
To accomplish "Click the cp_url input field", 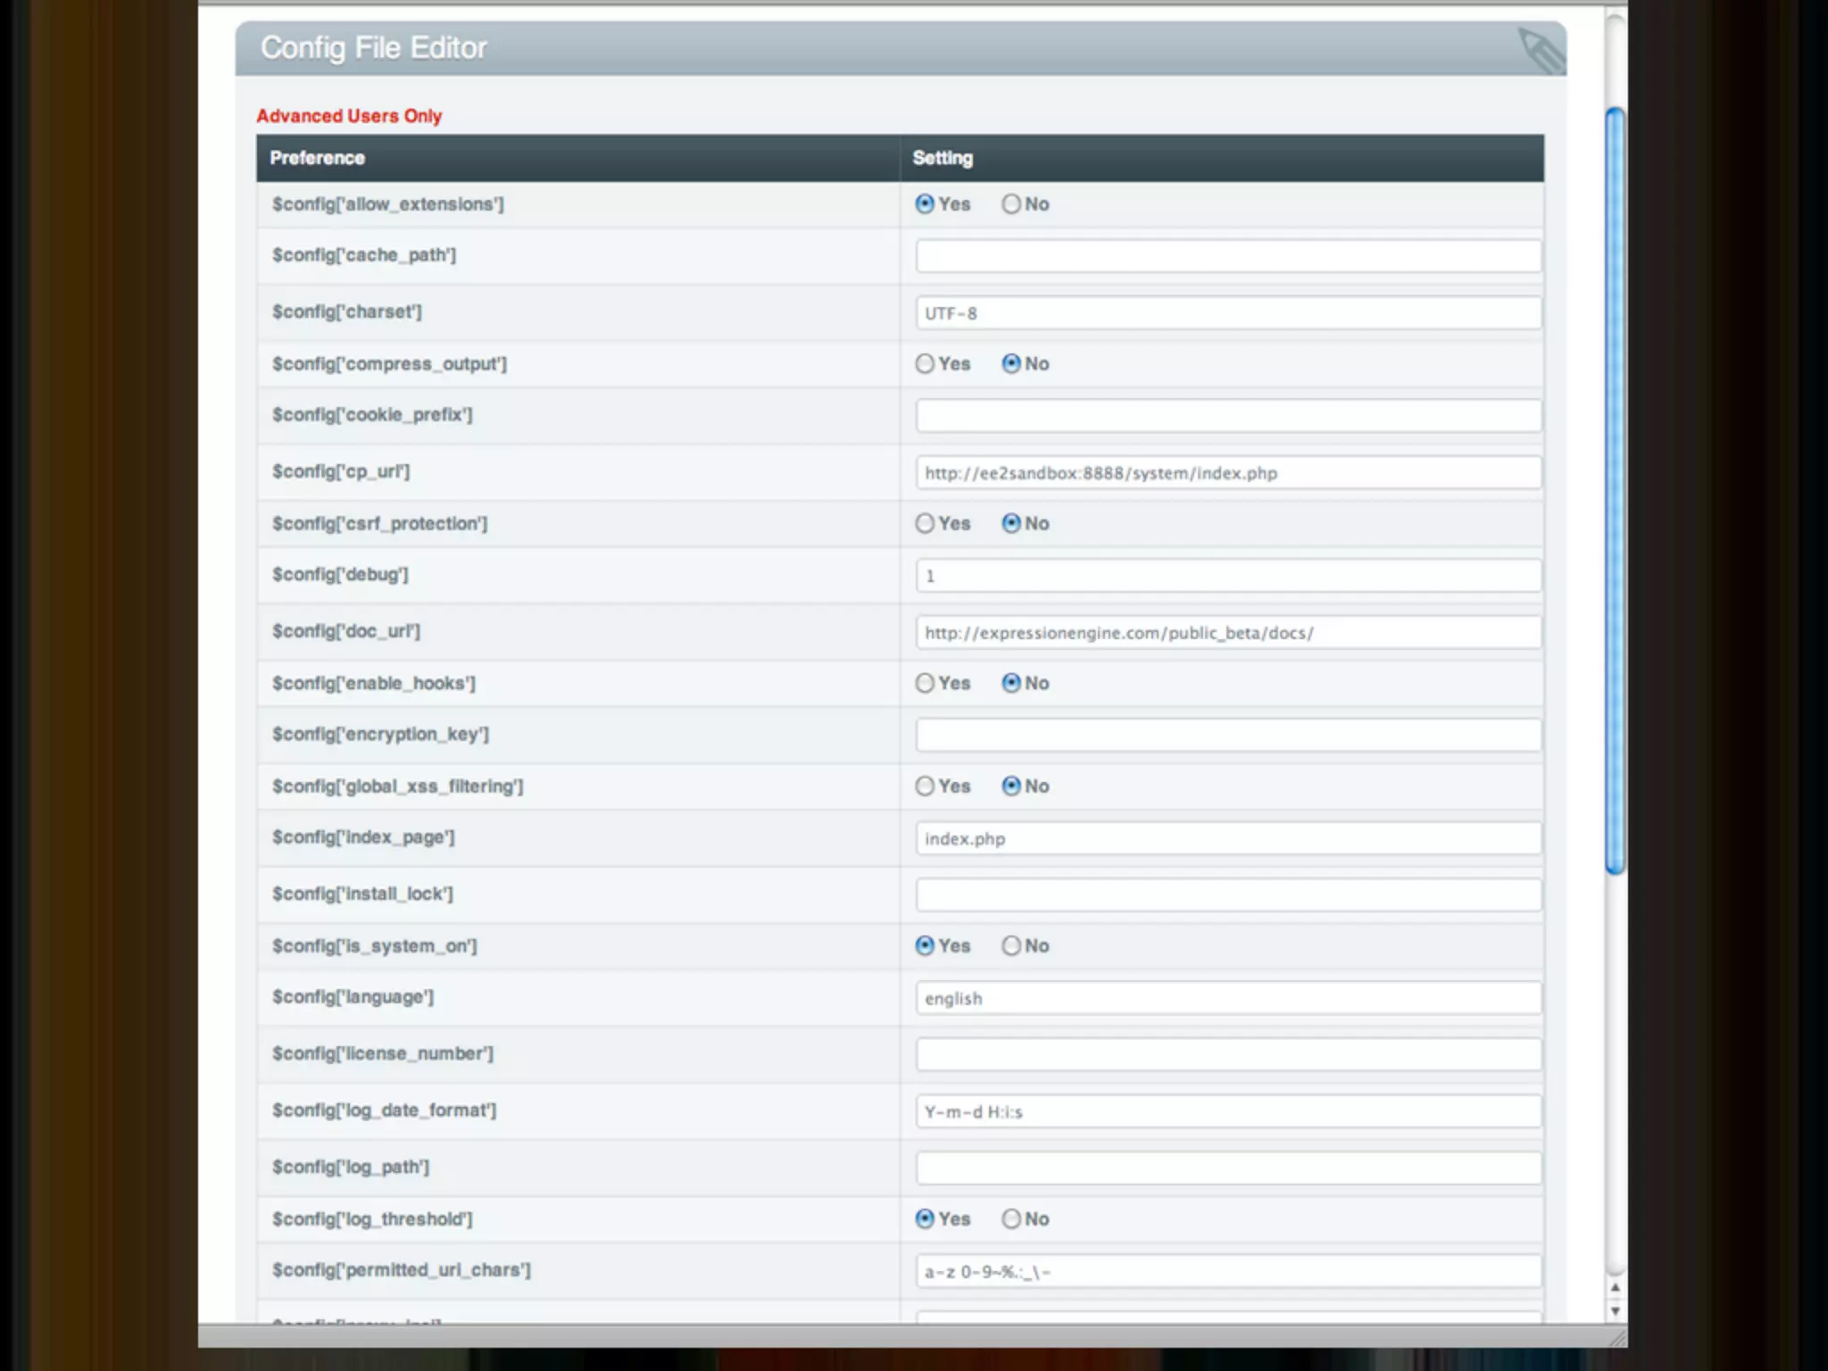I will coord(1227,473).
